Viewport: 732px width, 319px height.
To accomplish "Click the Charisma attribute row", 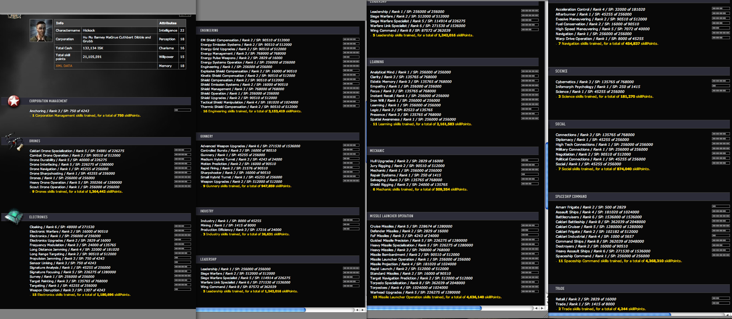I will [172, 48].
